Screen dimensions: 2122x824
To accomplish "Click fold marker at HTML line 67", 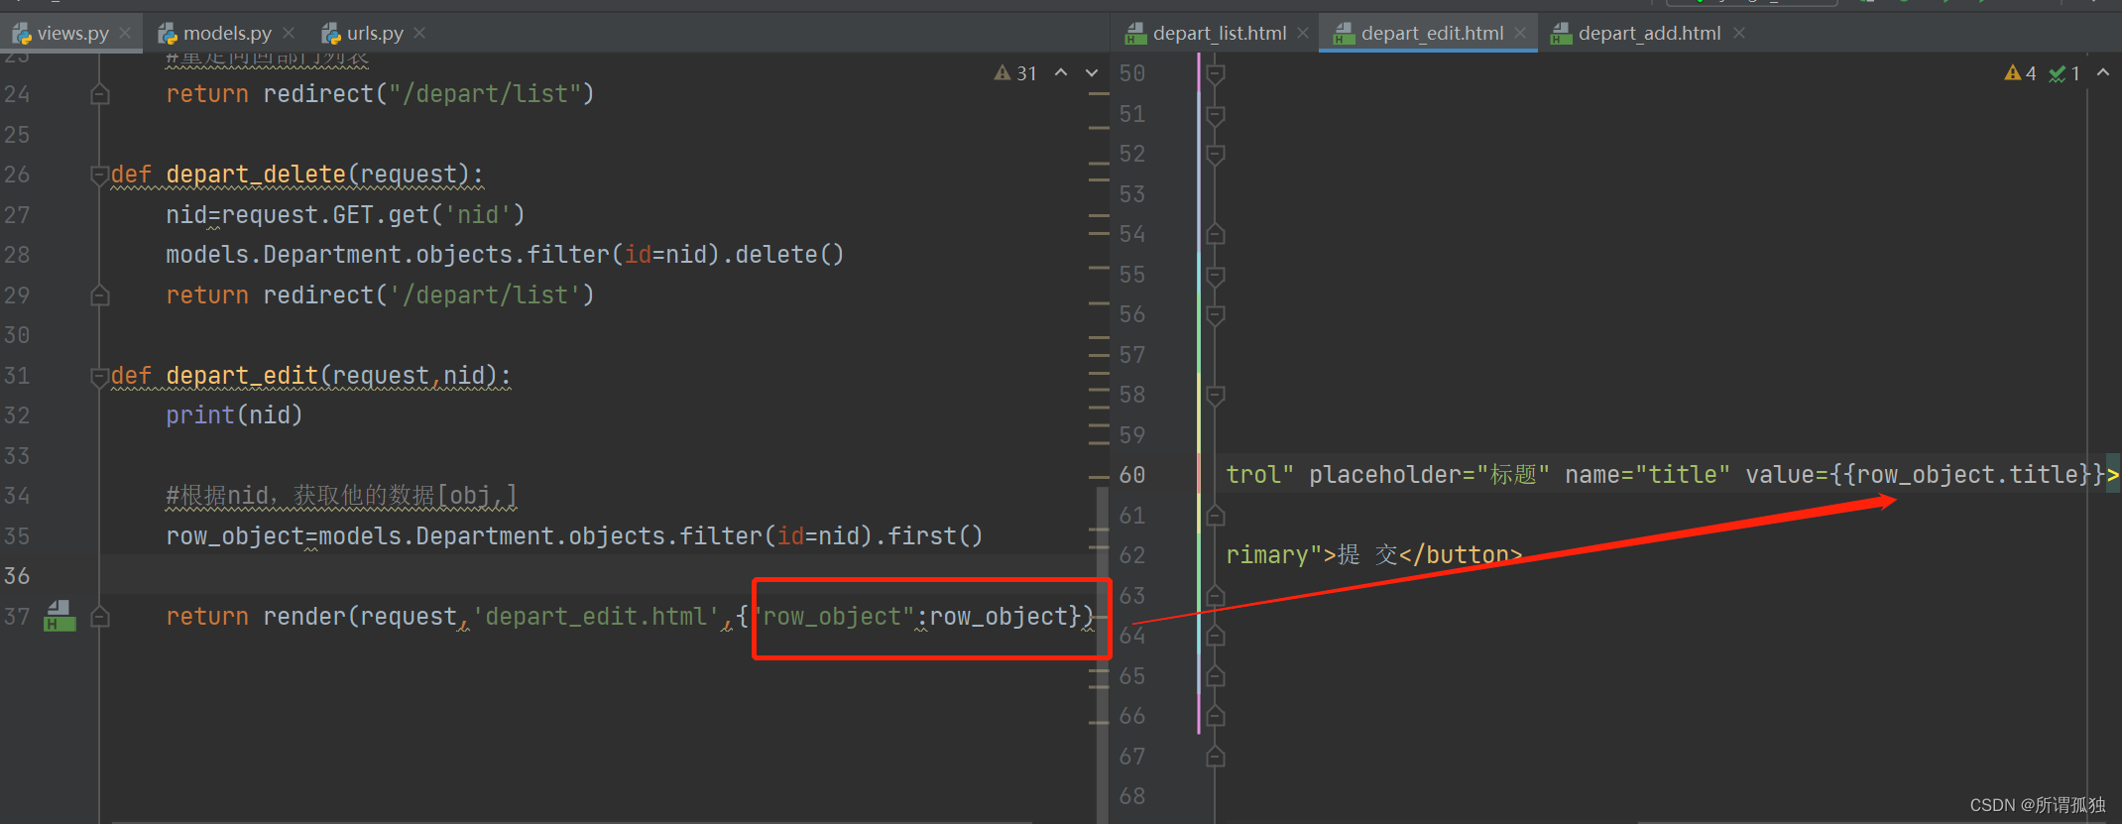I will (1216, 758).
